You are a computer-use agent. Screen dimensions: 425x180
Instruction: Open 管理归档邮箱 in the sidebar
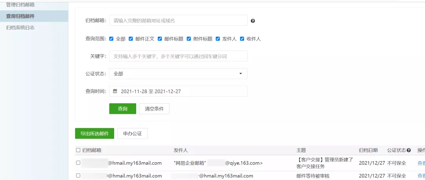click(20, 5)
